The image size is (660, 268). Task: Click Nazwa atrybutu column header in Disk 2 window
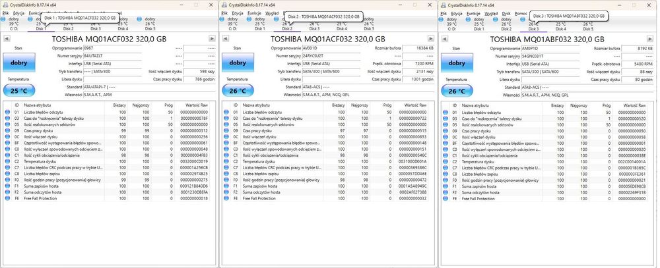[281, 105]
